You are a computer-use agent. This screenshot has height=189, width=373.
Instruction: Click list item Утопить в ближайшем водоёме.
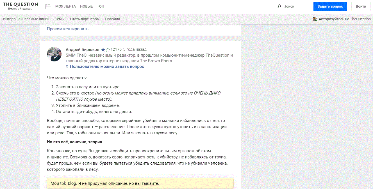(88, 105)
